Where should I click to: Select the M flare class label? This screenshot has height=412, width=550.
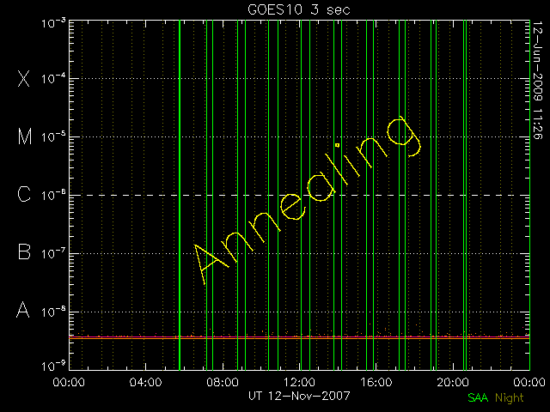tap(25, 136)
